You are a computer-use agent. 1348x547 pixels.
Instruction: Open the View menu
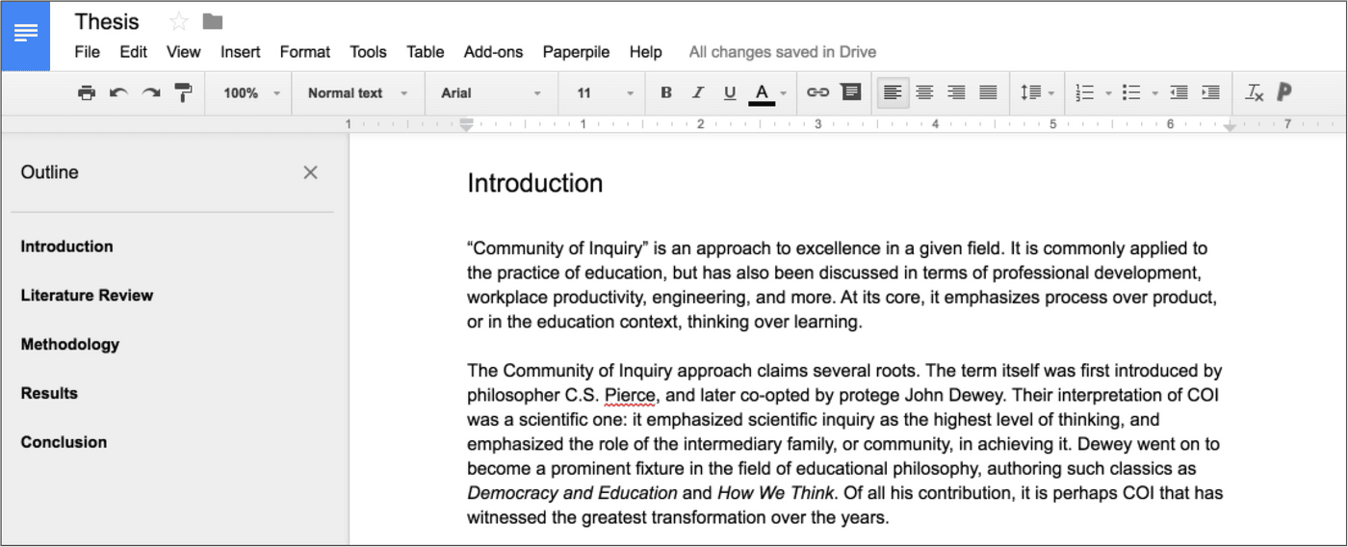[x=184, y=52]
